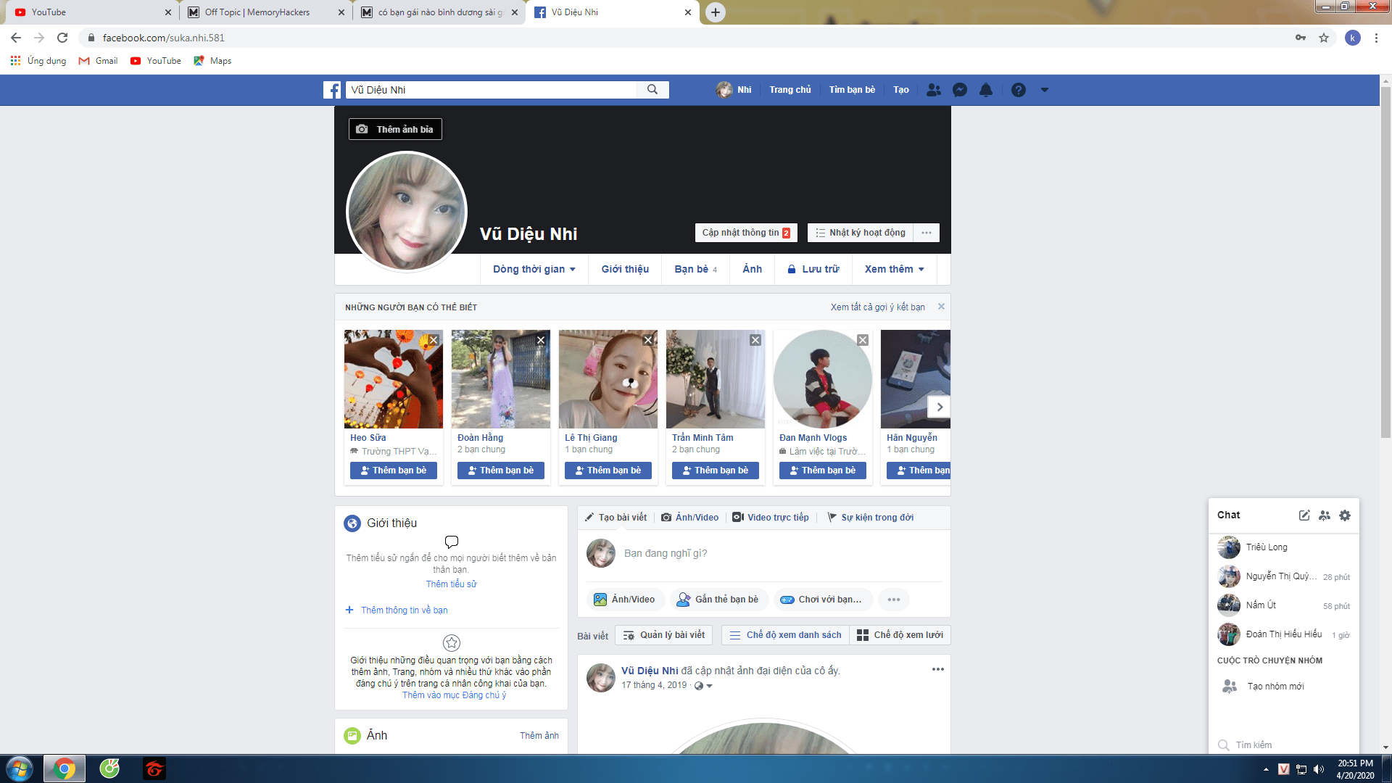
Task: Show next friend suggestions arrow
Action: point(940,407)
